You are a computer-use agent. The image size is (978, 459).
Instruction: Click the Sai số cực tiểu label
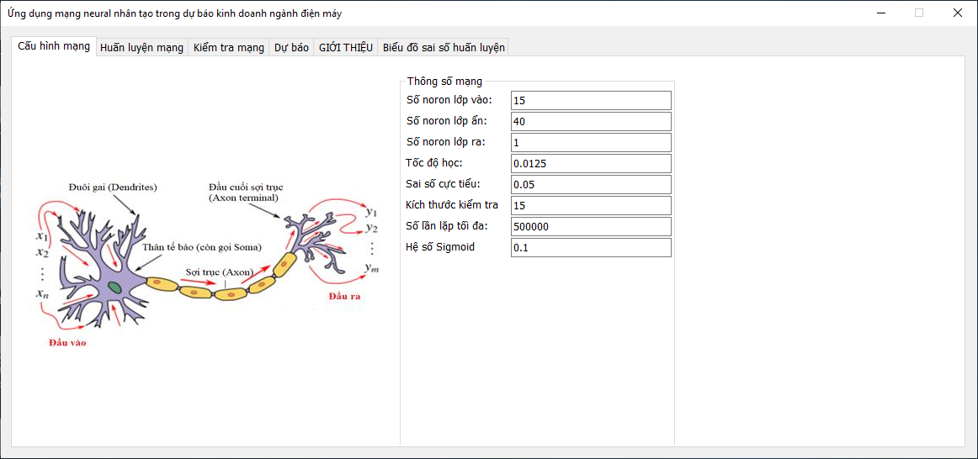click(443, 184)
